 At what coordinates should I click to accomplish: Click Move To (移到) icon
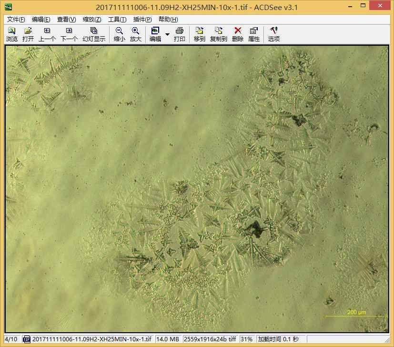coord(200,34)
